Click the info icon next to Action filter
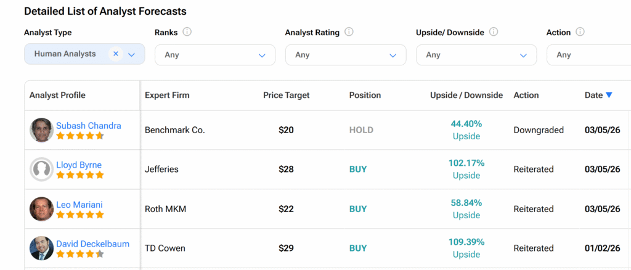This screenshot has height=270, width=631. coord(580,32)
